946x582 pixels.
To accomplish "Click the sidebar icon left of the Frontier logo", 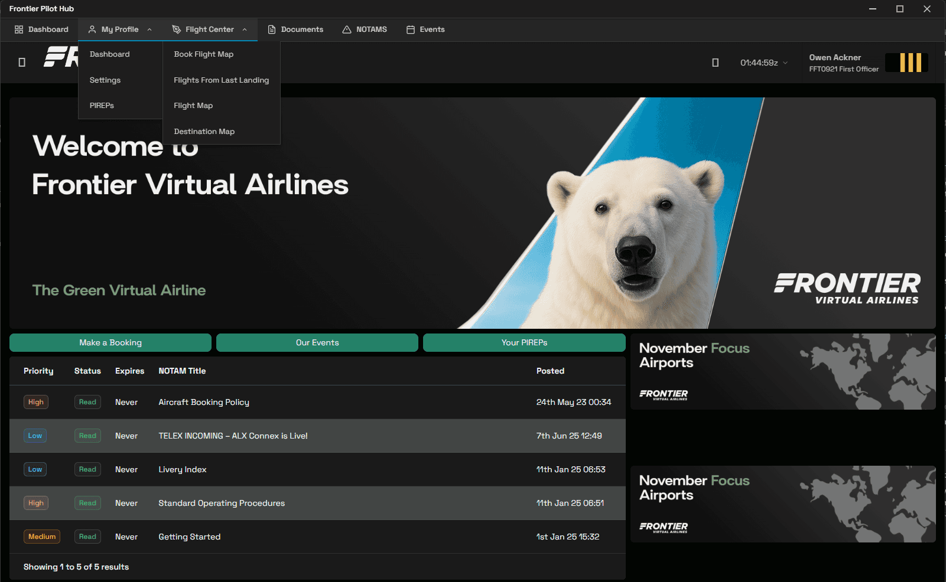I will tap(21, 62).
